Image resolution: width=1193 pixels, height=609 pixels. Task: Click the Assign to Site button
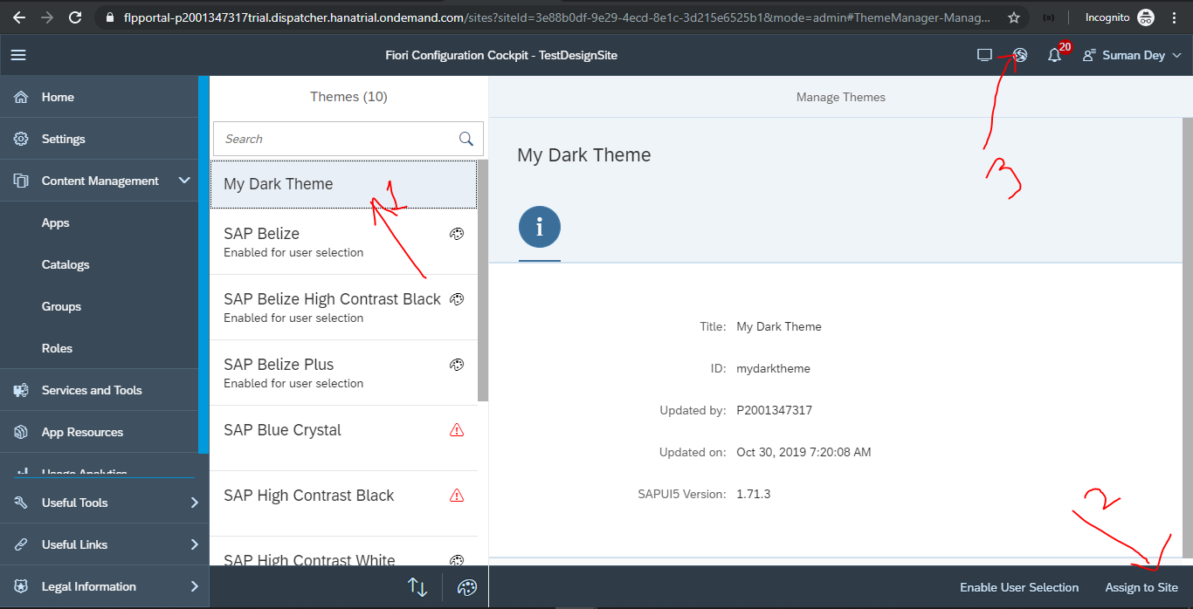pyautogui.click(x=1141, y=587)
